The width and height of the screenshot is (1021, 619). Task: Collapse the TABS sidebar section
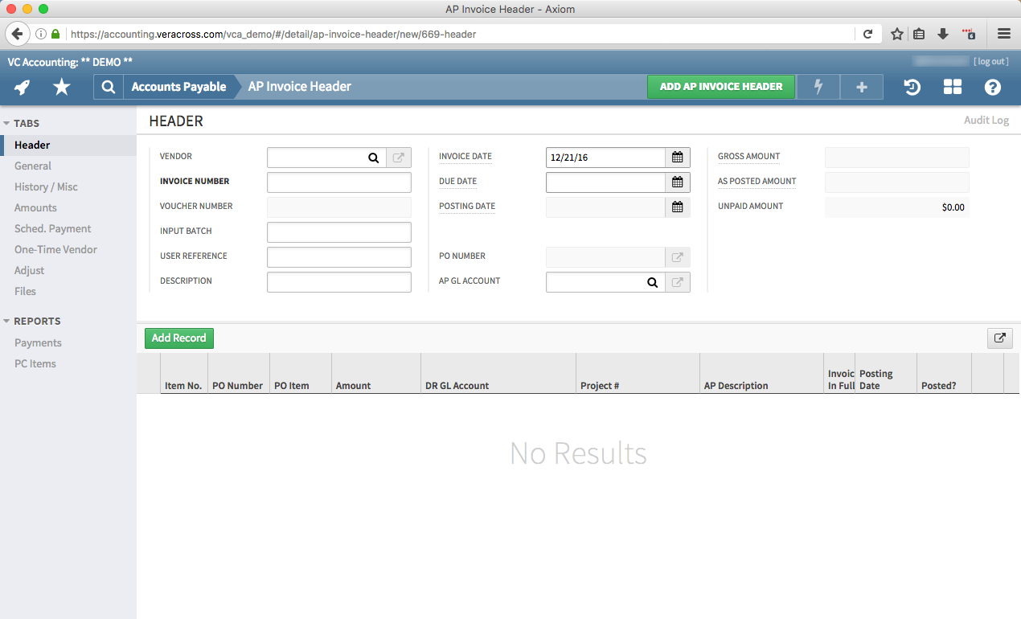7,123
